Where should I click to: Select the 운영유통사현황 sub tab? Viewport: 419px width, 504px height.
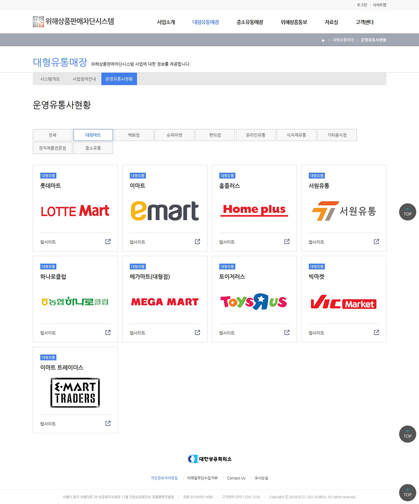[119, 79]
